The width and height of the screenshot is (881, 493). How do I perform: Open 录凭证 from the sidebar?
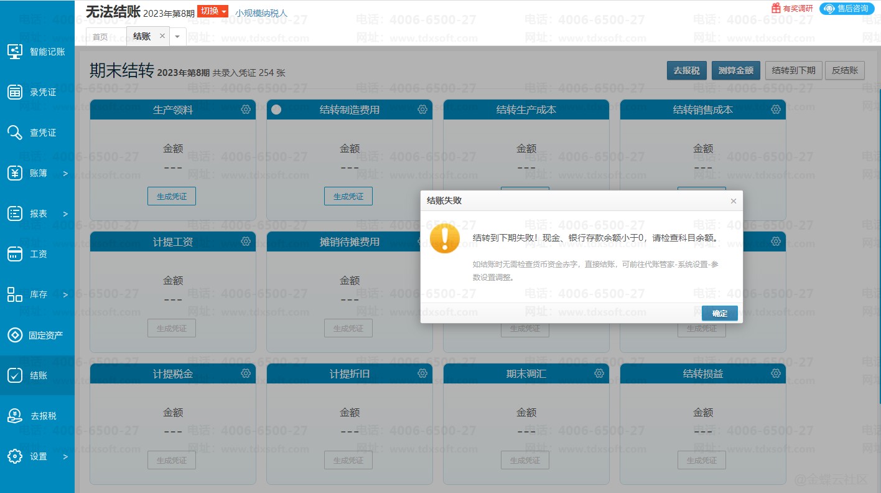(15, 92)
